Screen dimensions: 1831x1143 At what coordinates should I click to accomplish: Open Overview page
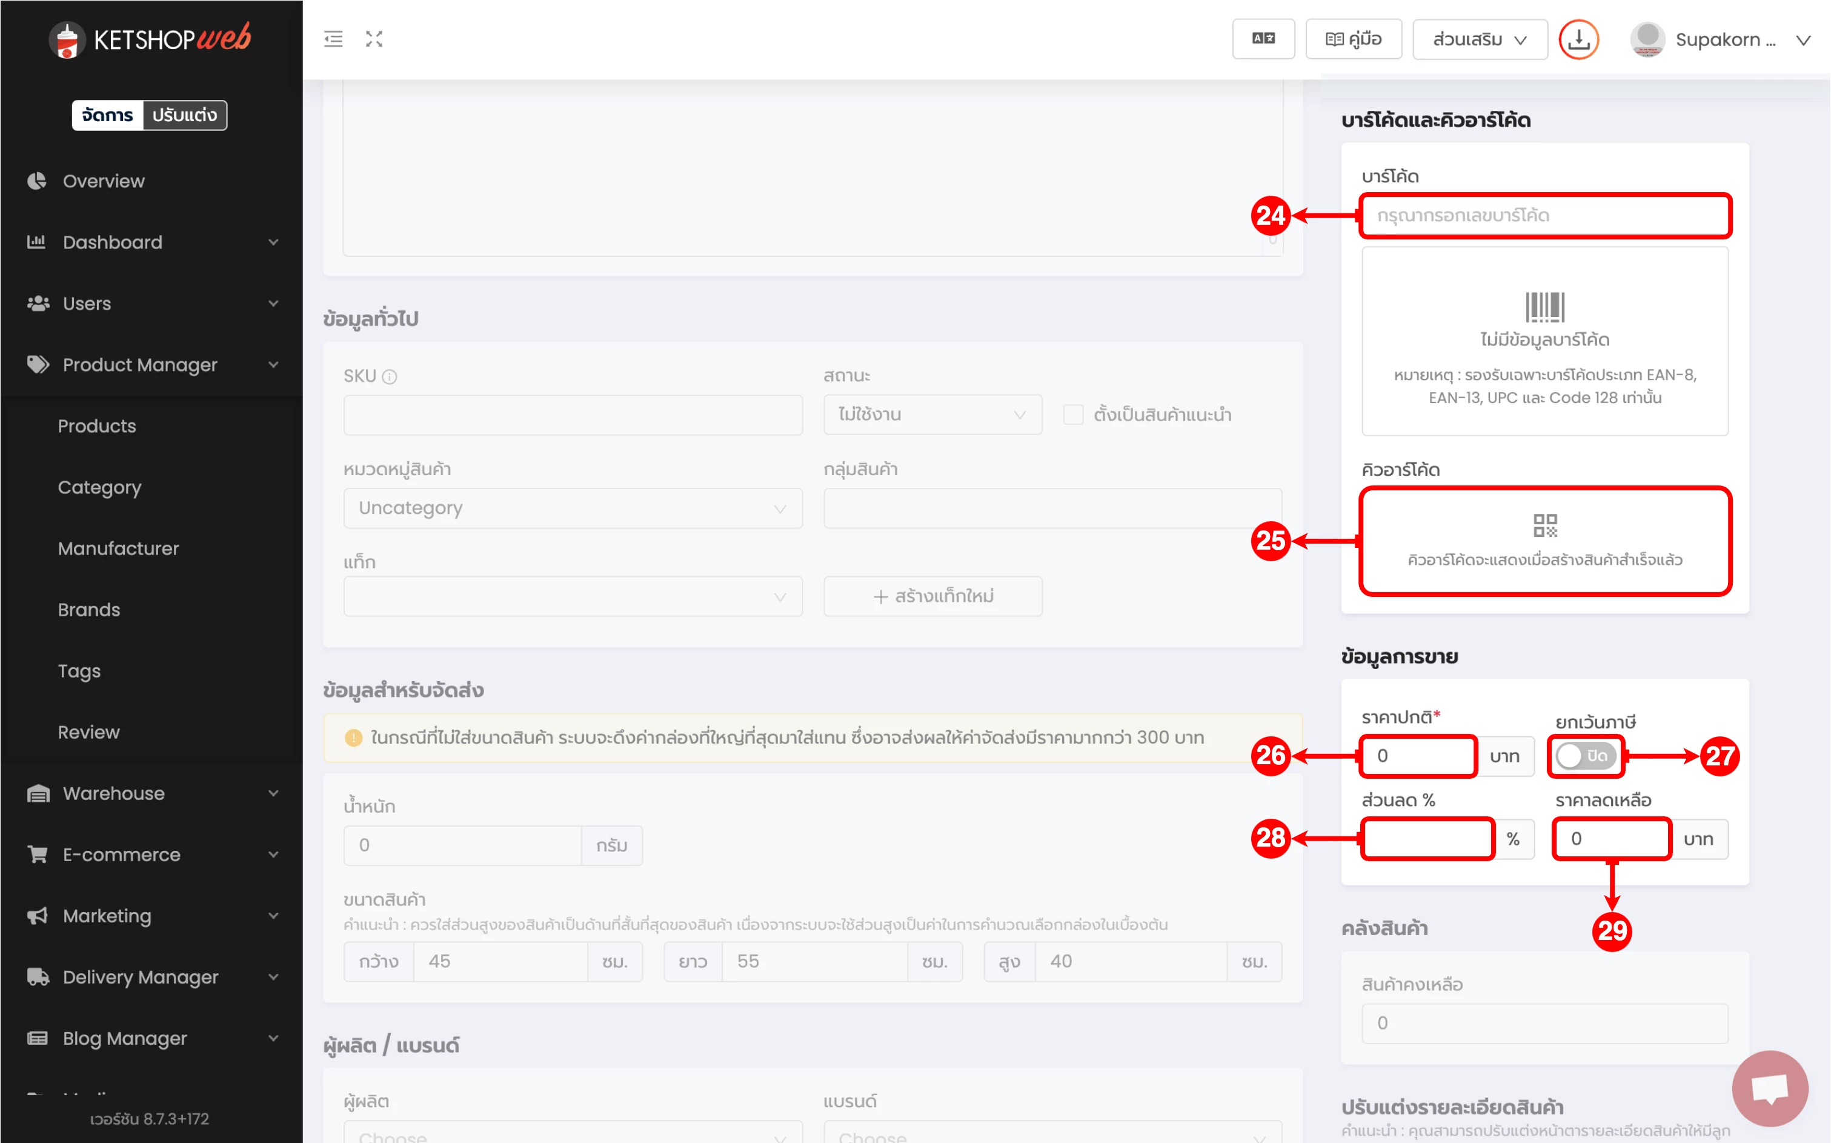[104, 181]
